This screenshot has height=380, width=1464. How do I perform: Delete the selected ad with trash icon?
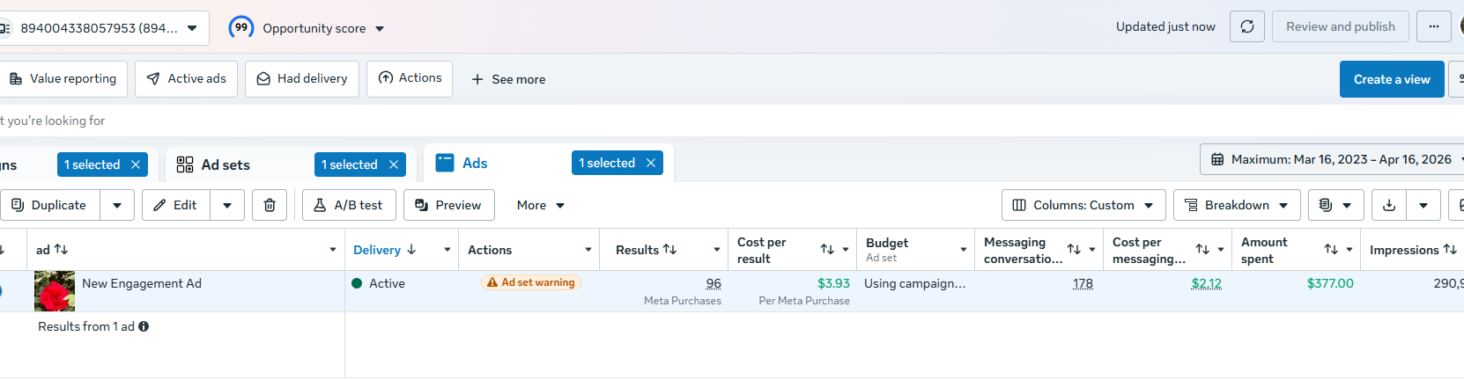coord(270,205)
